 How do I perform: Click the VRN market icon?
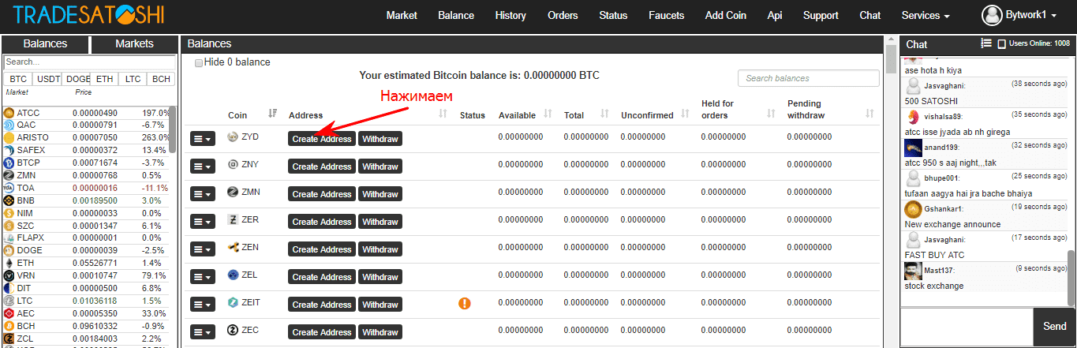click(9, 276)
